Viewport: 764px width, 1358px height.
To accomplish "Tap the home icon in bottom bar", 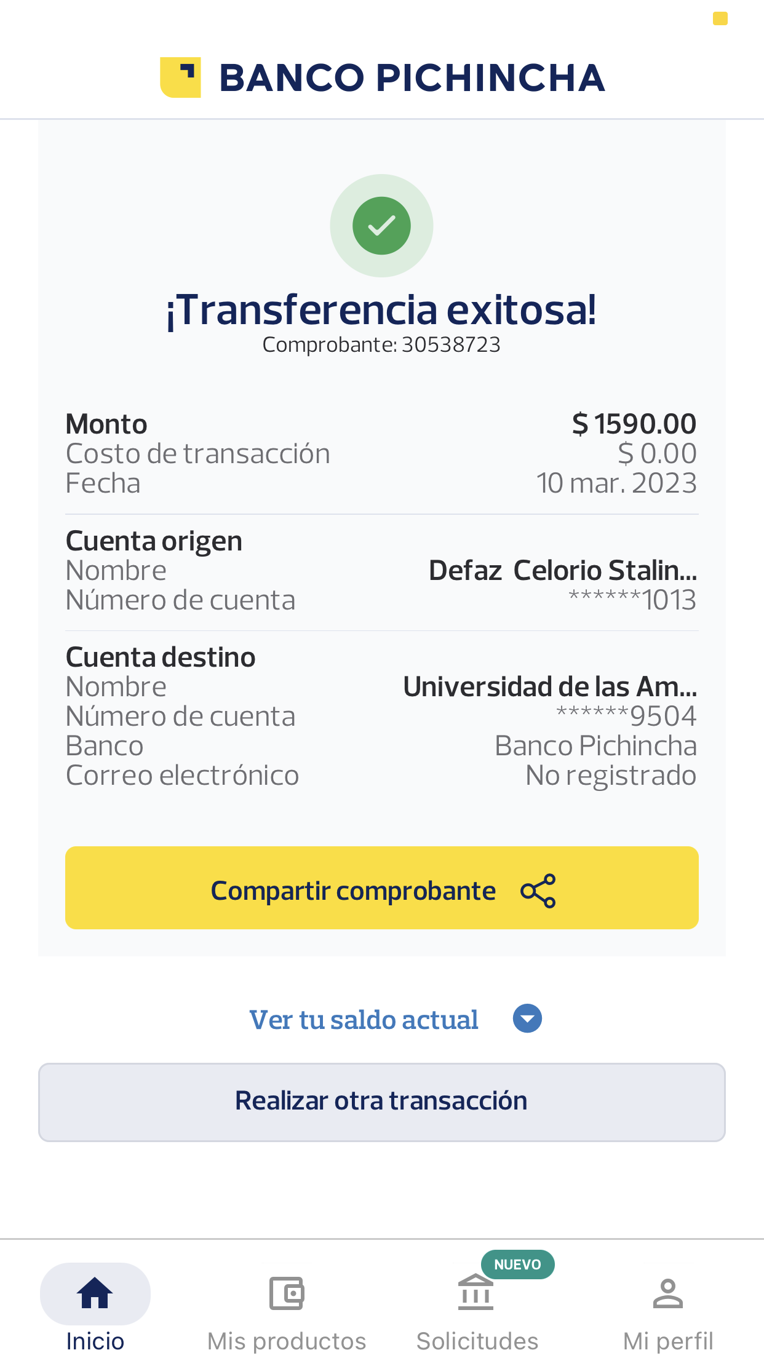I will coord(95,1293).
